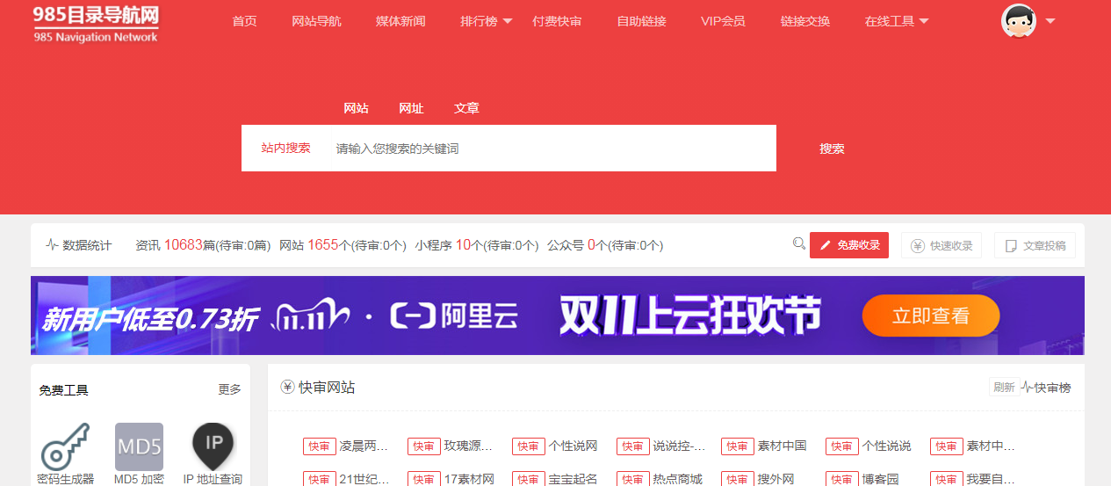The image size is (1111, 486).
Task: Open the 搜外网 site link
Action: tap(776, 479)
